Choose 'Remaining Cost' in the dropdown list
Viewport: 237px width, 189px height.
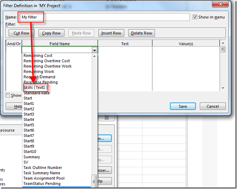39,55
